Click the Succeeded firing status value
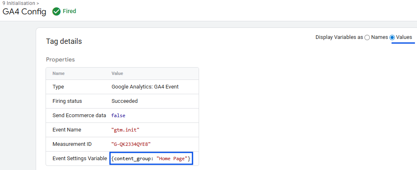 [124, 101]
